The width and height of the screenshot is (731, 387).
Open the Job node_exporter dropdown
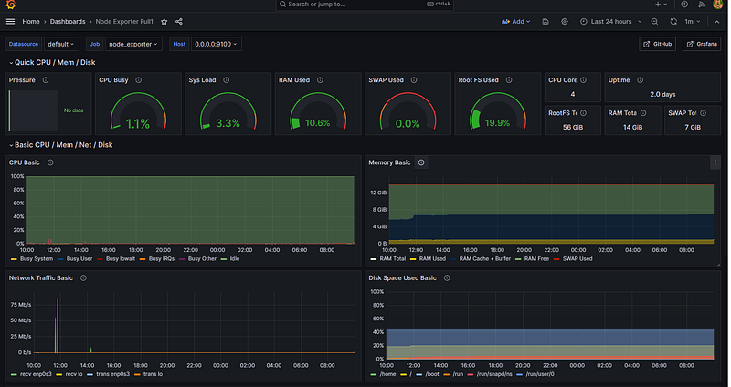pos(133,44)
